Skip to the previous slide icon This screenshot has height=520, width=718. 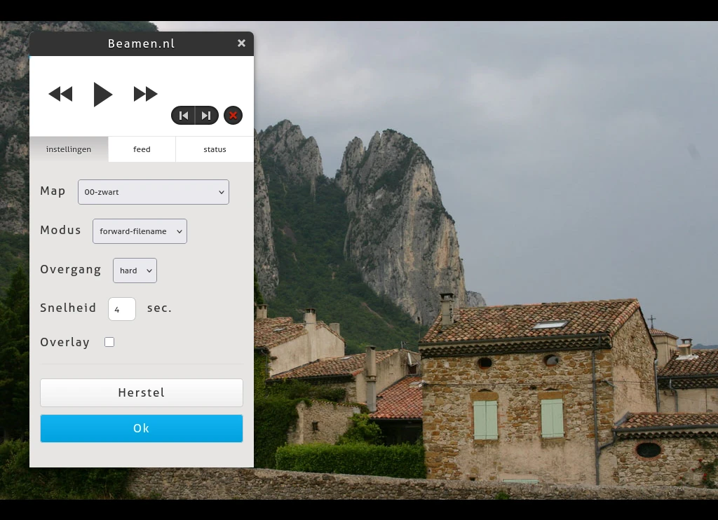184,116
